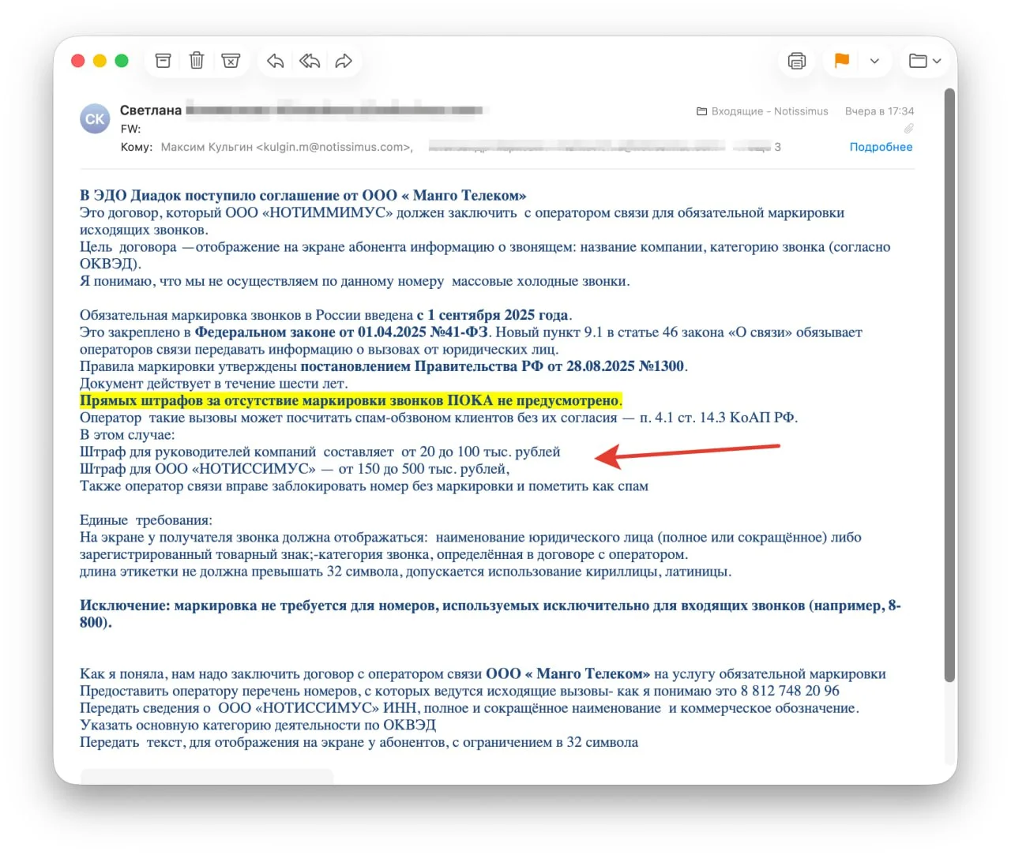Screen dimensions: 1011x855
Task: Click the phone number 8 812 748 20 96
Action: pyautogui.click(x=789, y=691)
